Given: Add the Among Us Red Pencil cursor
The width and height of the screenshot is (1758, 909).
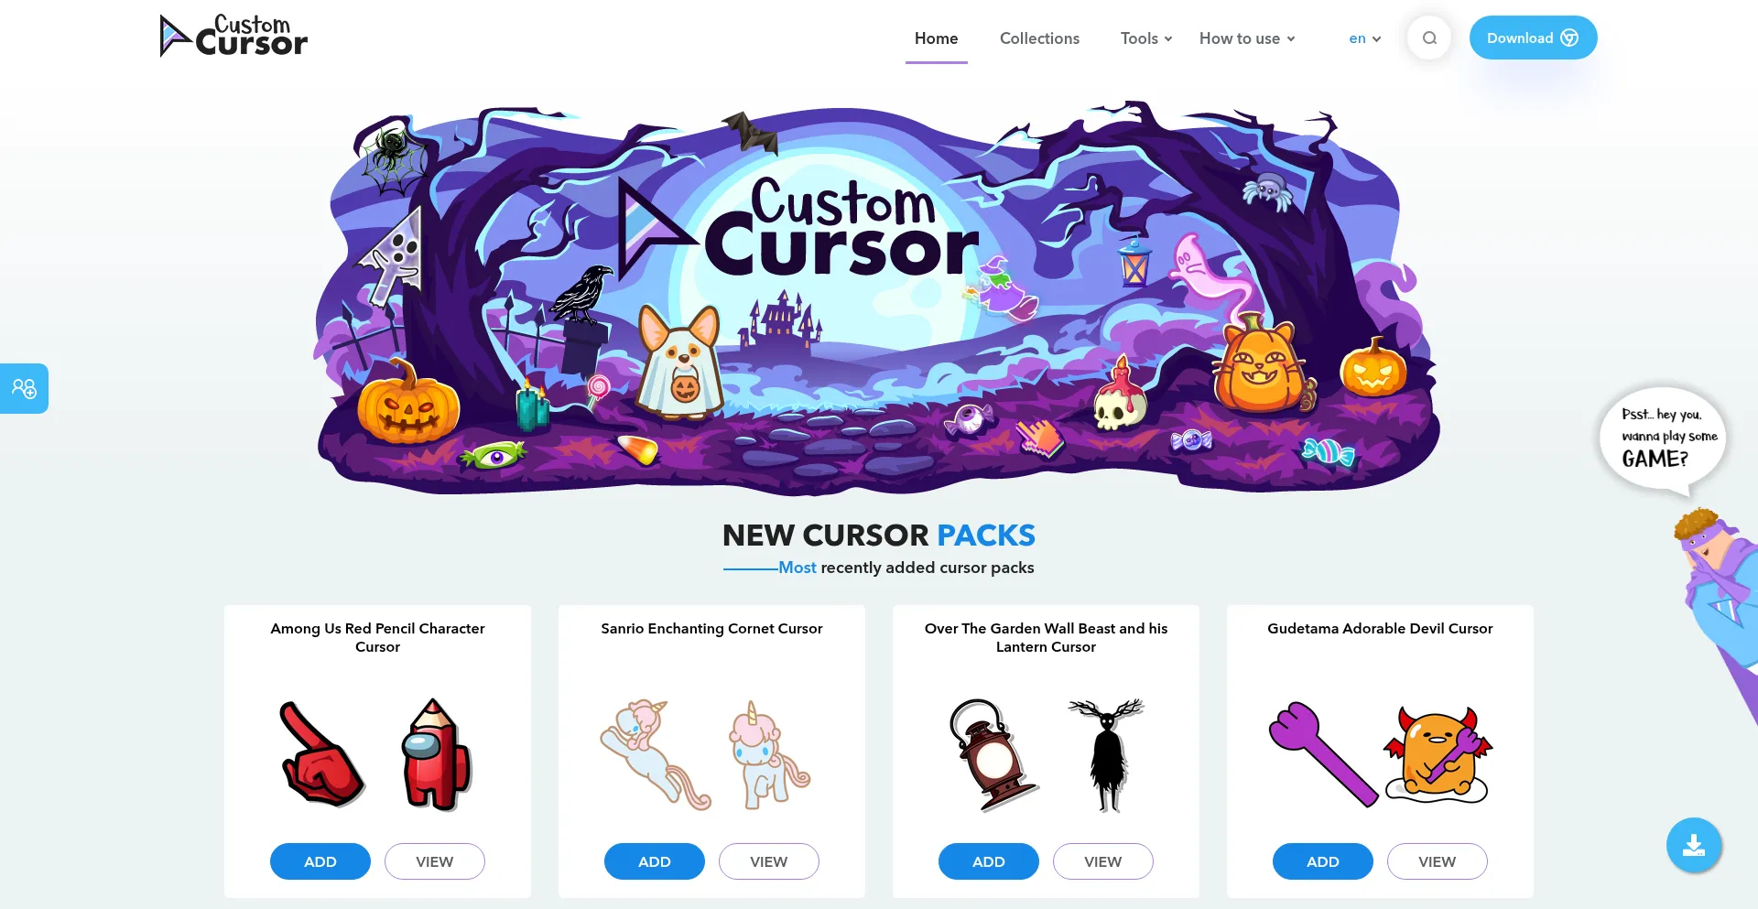Looking at the screenshot, I should [x=320, y=861].
